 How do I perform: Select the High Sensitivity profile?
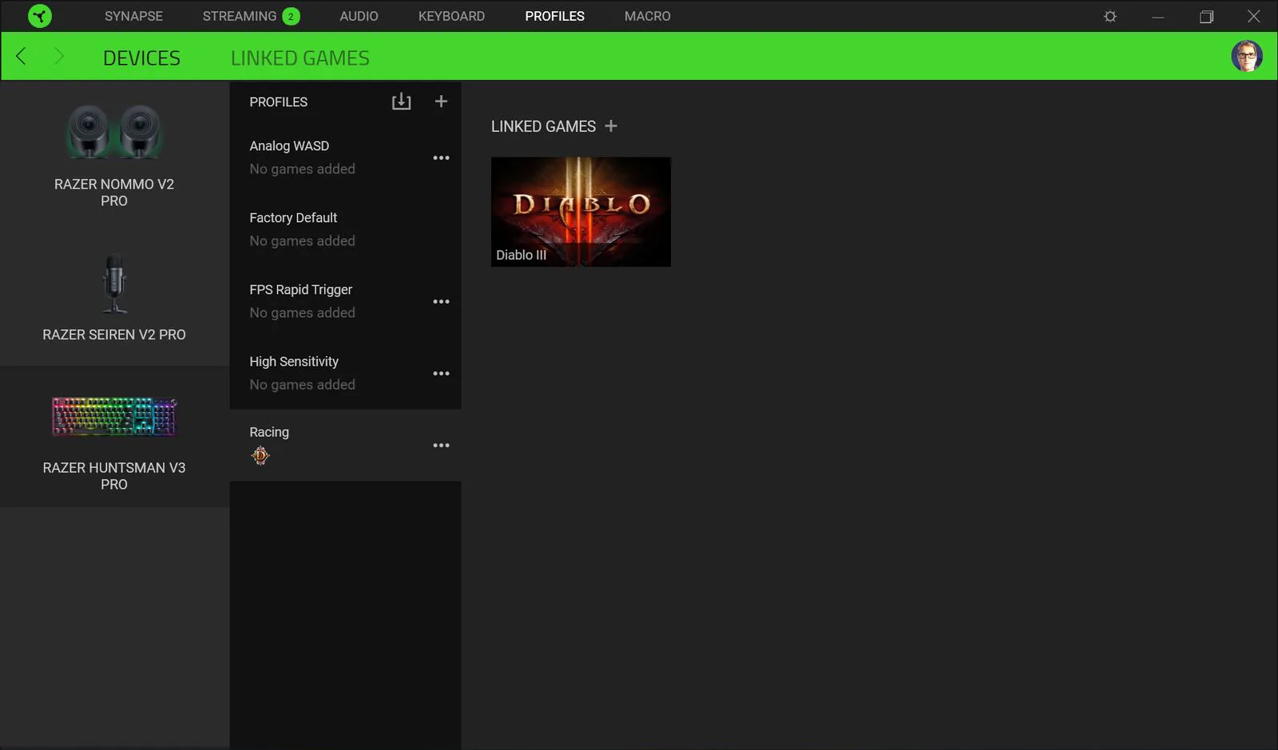[345, 373]
